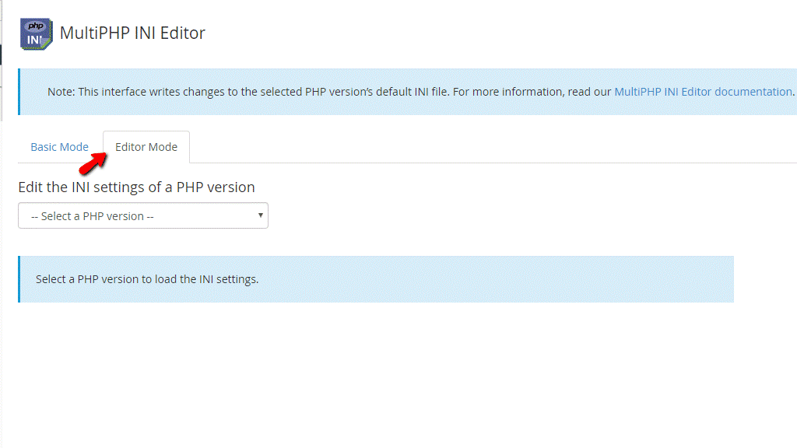Open the Select a PHP version dropdown

143,215
